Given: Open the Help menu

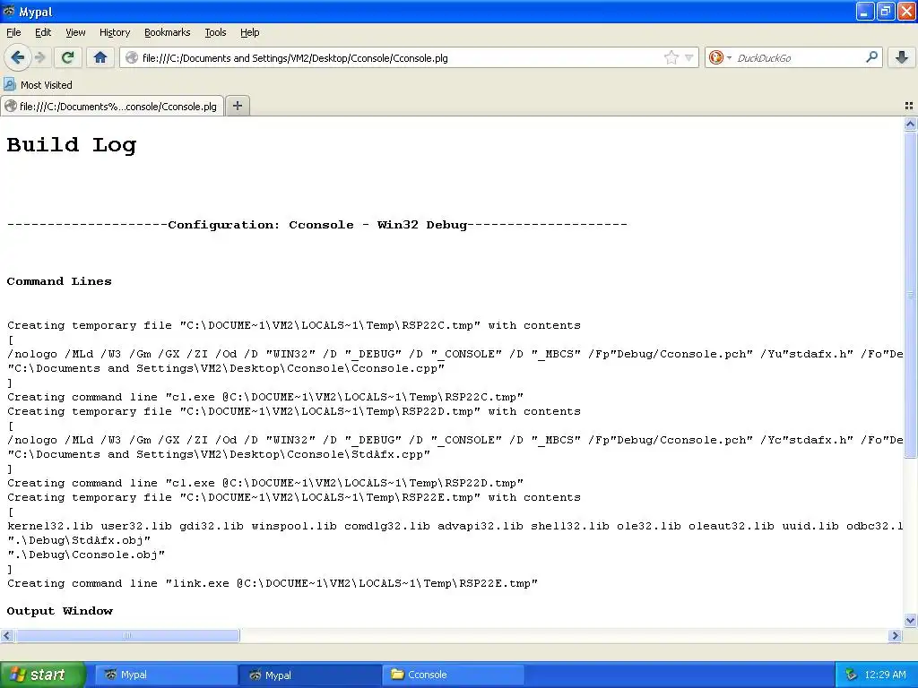Looking at the screenshot, I should point(249,32).
